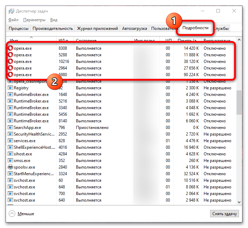248x228 pixels.
Task: Switch to the Производительность tab
Action: pyautogui.click(x=53, y=28)
